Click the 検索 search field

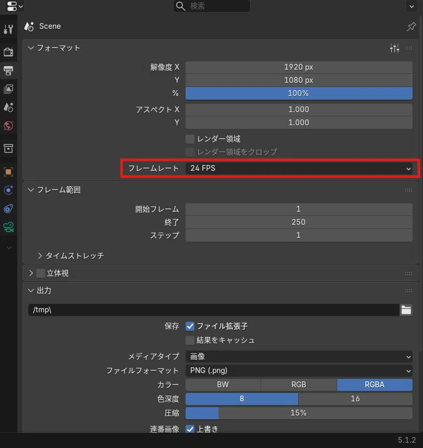tap(212, 6)
